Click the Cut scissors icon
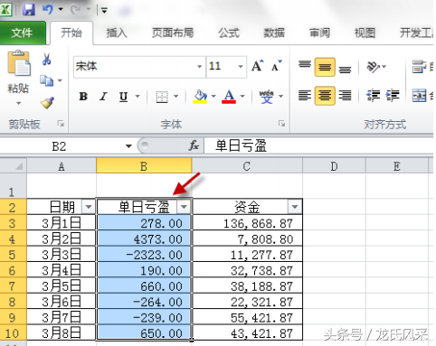 46,60
